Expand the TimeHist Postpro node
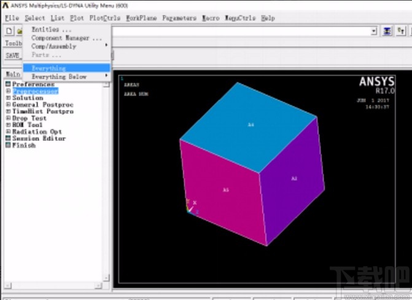 (x=8, y=111)
